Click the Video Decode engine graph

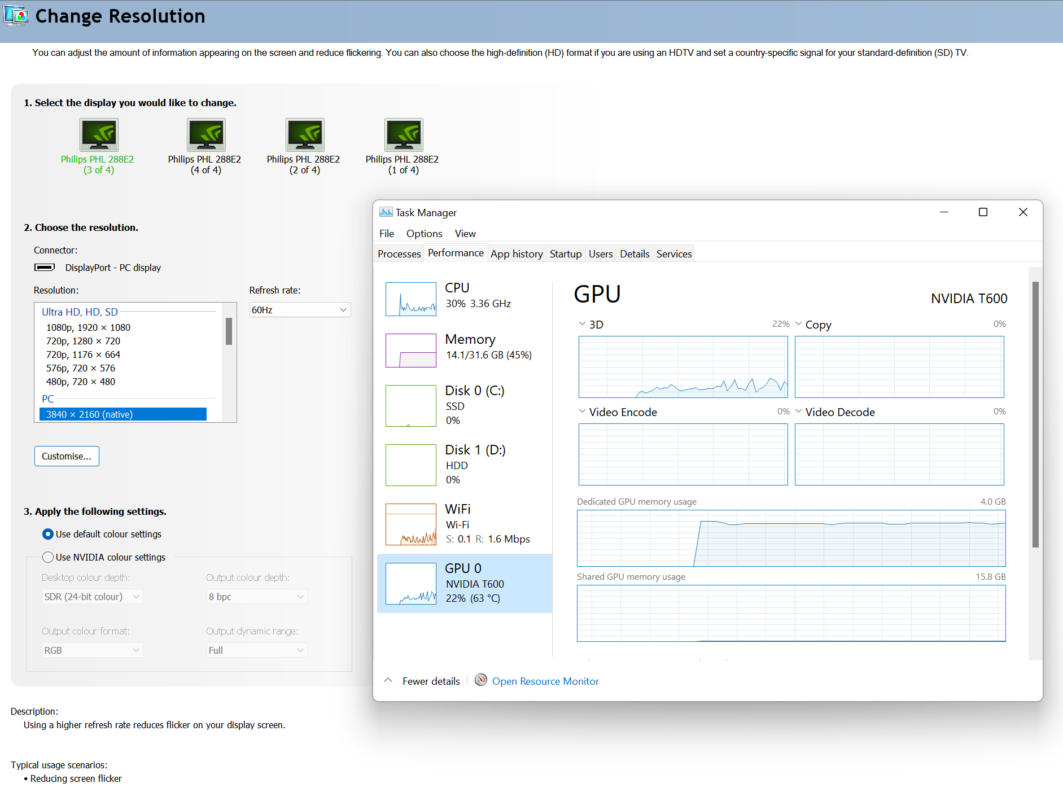(x=899, y=454)
